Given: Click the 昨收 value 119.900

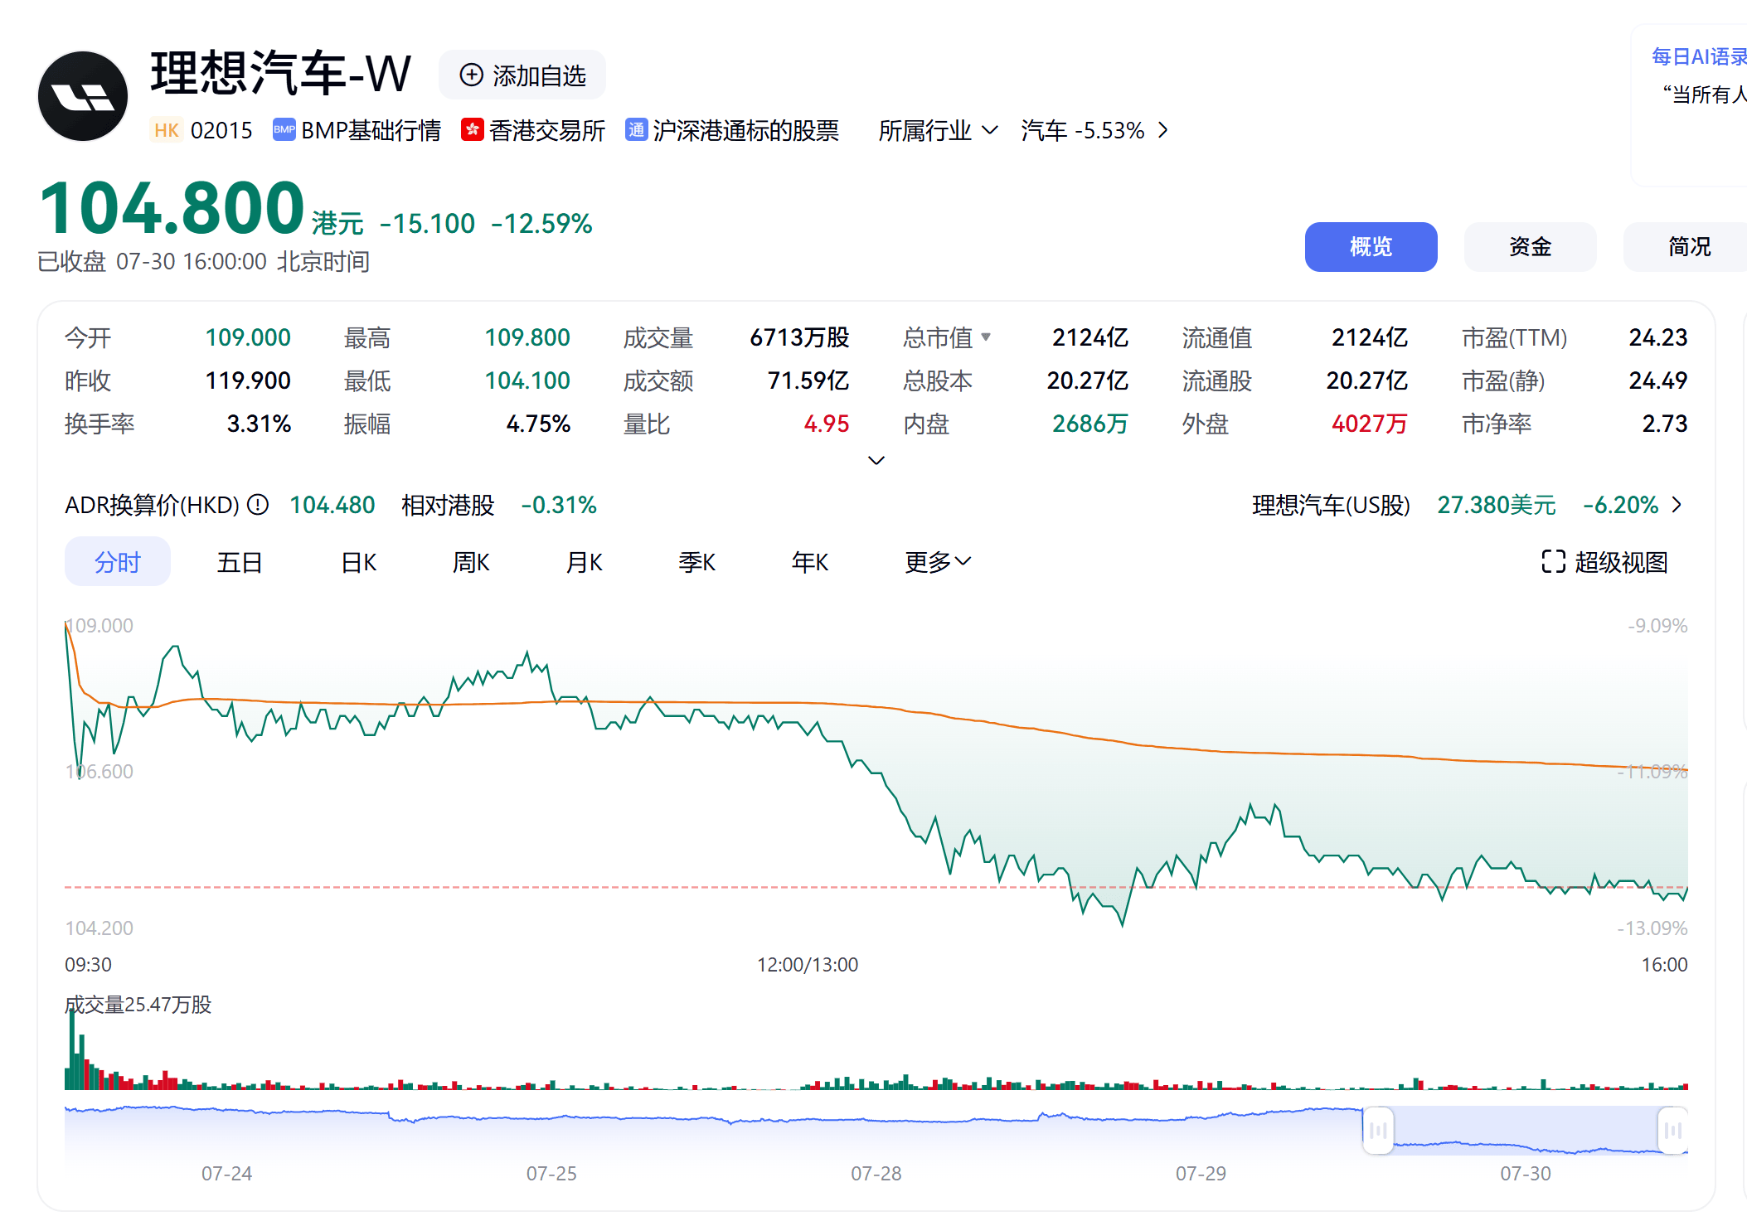Looking at the screenshot, I should tap(248, 380).
